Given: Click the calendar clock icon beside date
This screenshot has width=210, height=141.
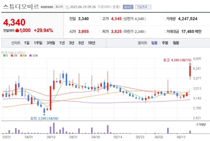Looking at the screenshot, I should 67,8.
